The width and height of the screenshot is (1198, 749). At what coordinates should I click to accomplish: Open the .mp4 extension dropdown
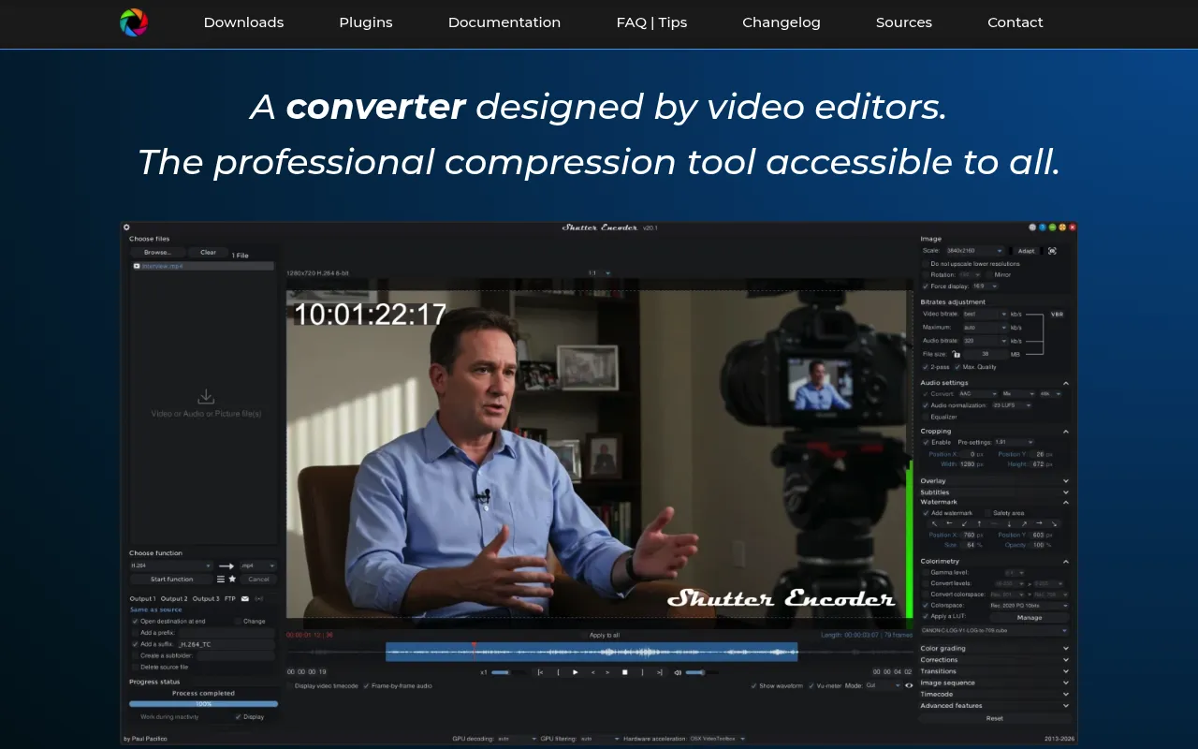point(258,565)
